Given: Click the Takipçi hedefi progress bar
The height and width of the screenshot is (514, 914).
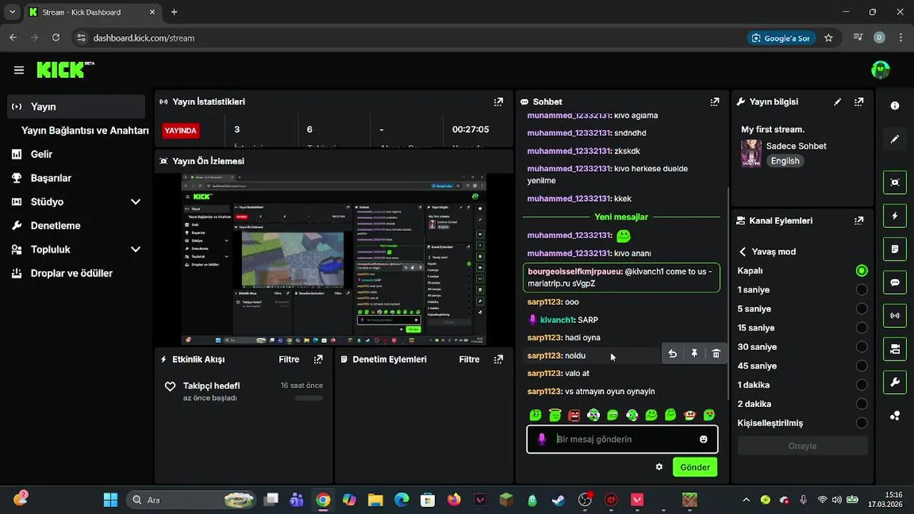Looking at the screenshot, I should coord(309,398).
